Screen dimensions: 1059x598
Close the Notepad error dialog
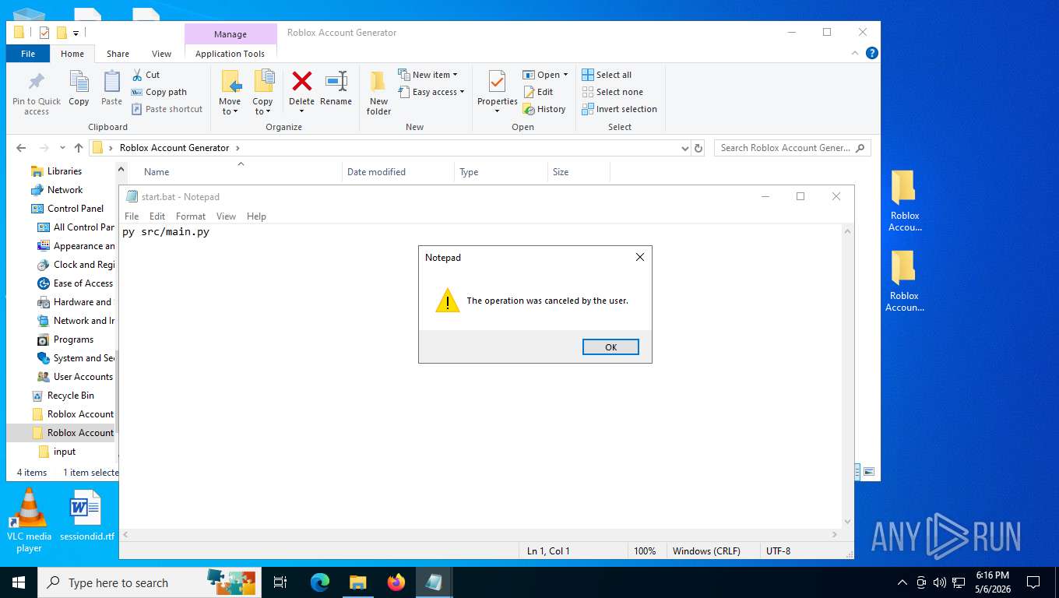[640, 257]
